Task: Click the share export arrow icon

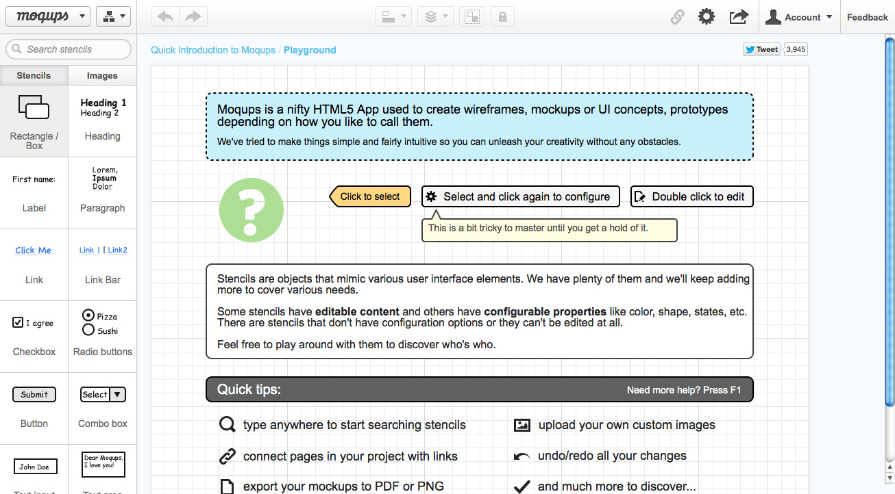Action: (739, 16)
